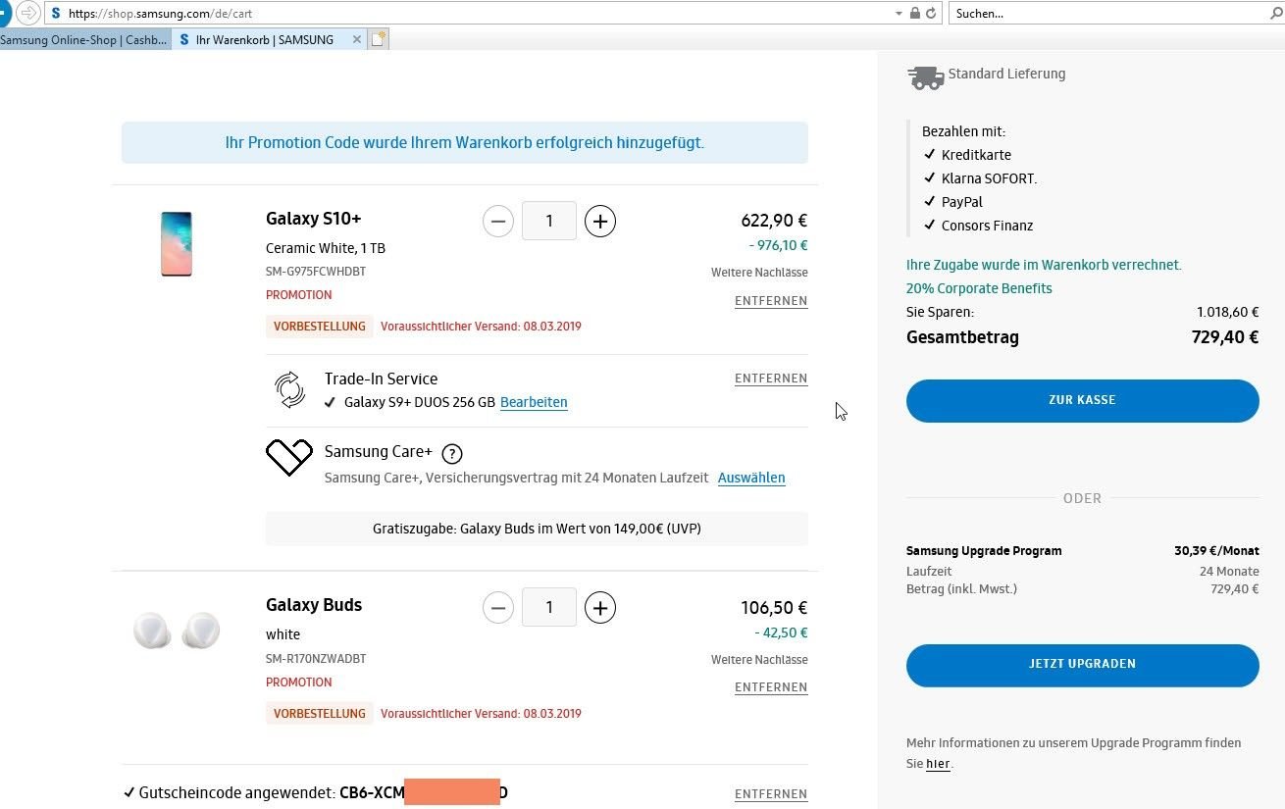
Task: Select the Ihr Warenkorb SAMSUNG tab
Action: click(265, 40)
